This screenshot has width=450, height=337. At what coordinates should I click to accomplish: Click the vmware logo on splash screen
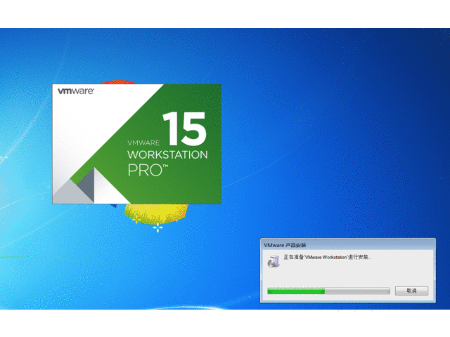76,91
